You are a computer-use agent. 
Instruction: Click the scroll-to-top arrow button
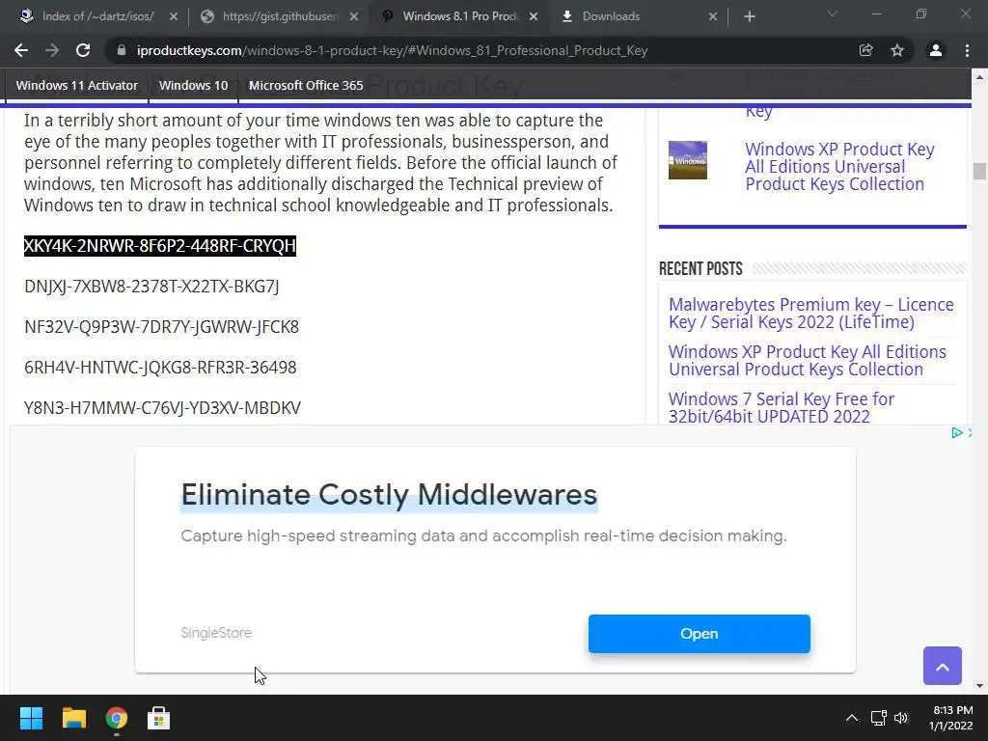click(942, 666)
